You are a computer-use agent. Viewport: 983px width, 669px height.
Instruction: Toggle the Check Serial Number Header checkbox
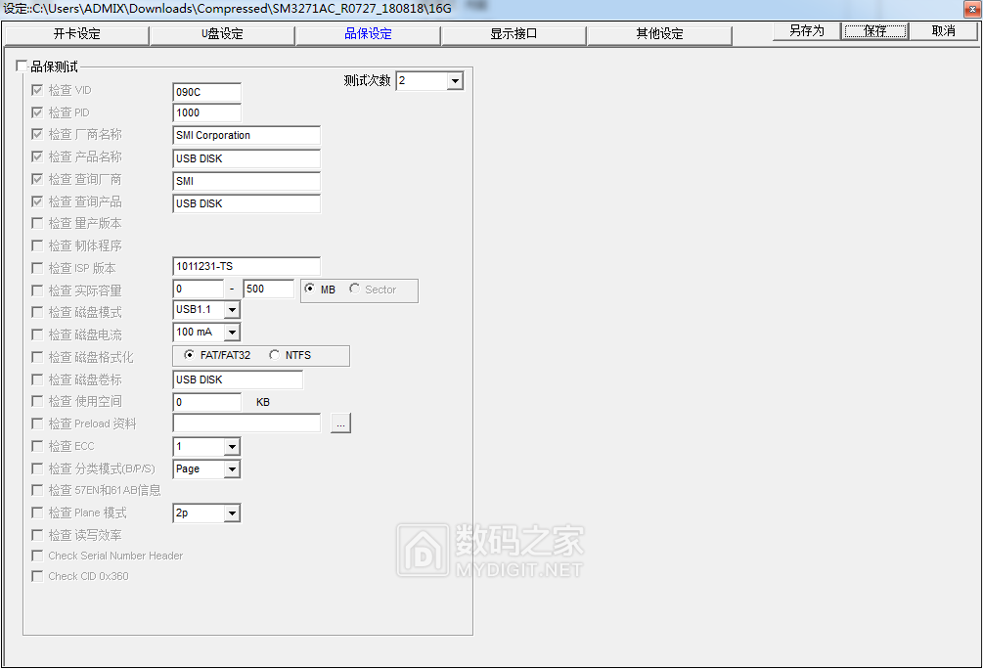click(36, 556)
